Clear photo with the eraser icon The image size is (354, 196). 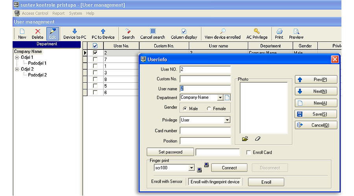258,139
